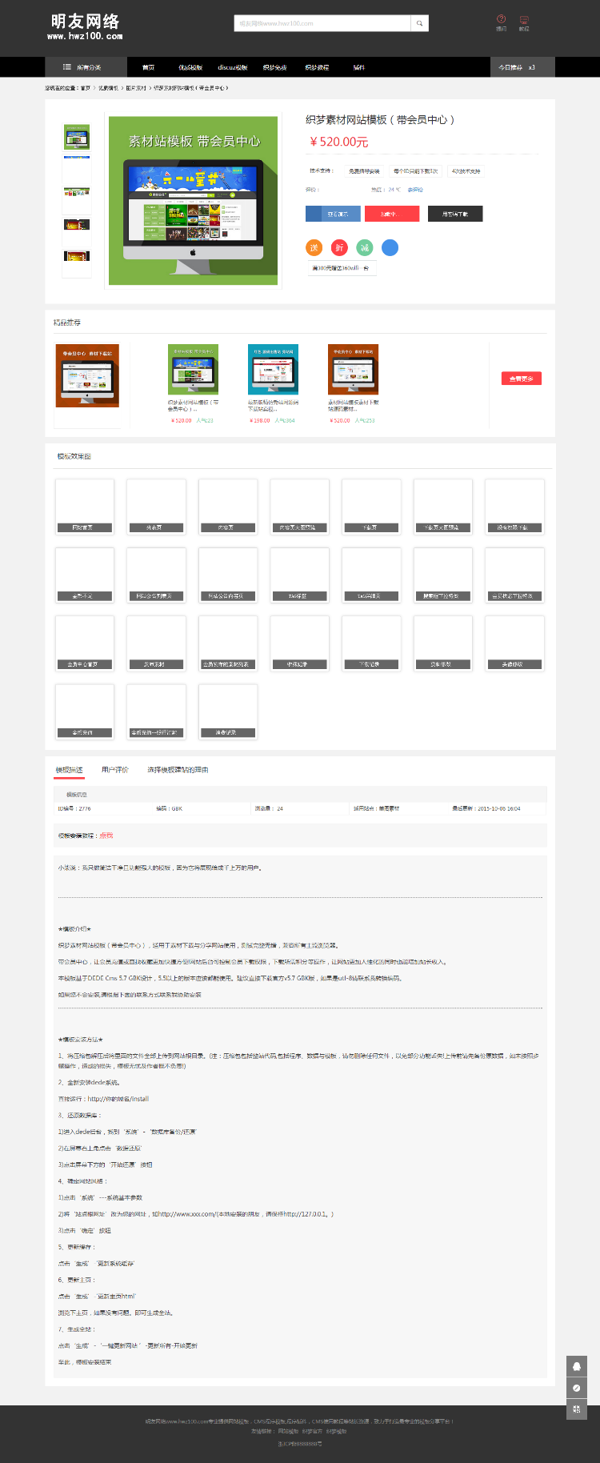Focus the site search input field
The width and height of the screenshot is (600, 1463).
click(x=322, y=23)
